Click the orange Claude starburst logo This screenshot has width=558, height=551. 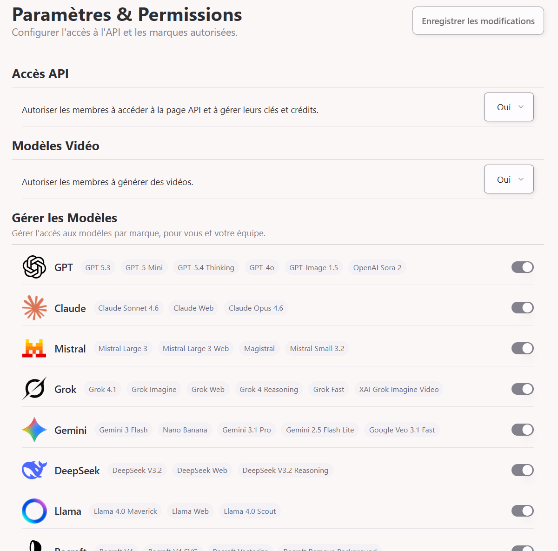[x=34, y=307]
